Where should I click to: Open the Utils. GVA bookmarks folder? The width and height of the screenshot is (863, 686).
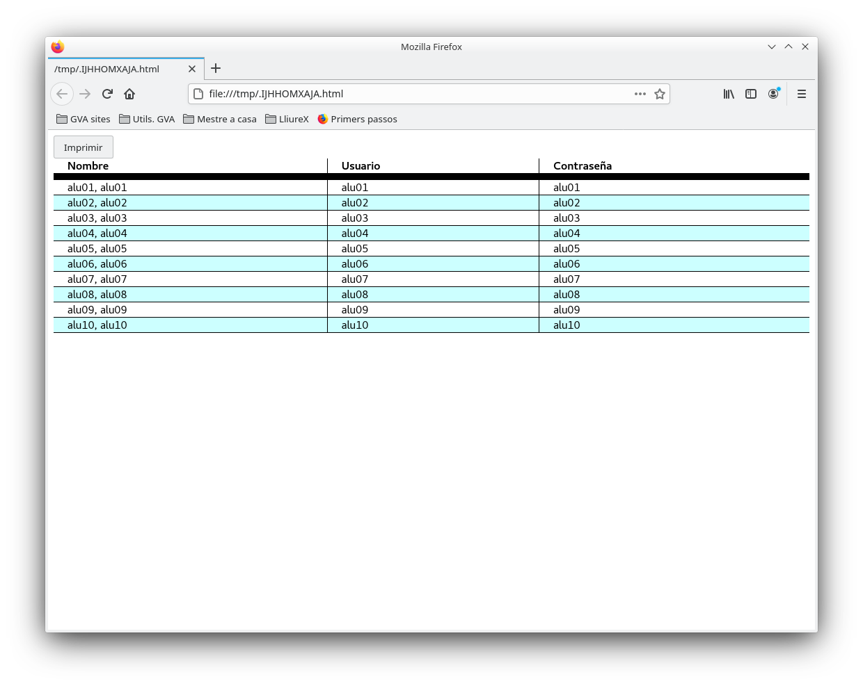pos(147,119)
